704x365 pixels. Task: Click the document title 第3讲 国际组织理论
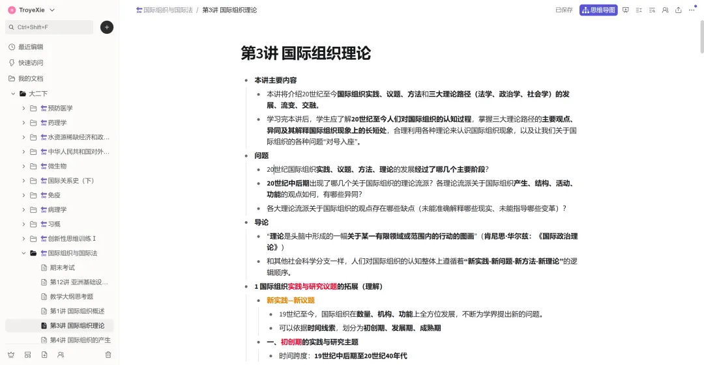(x=306, y=53)
